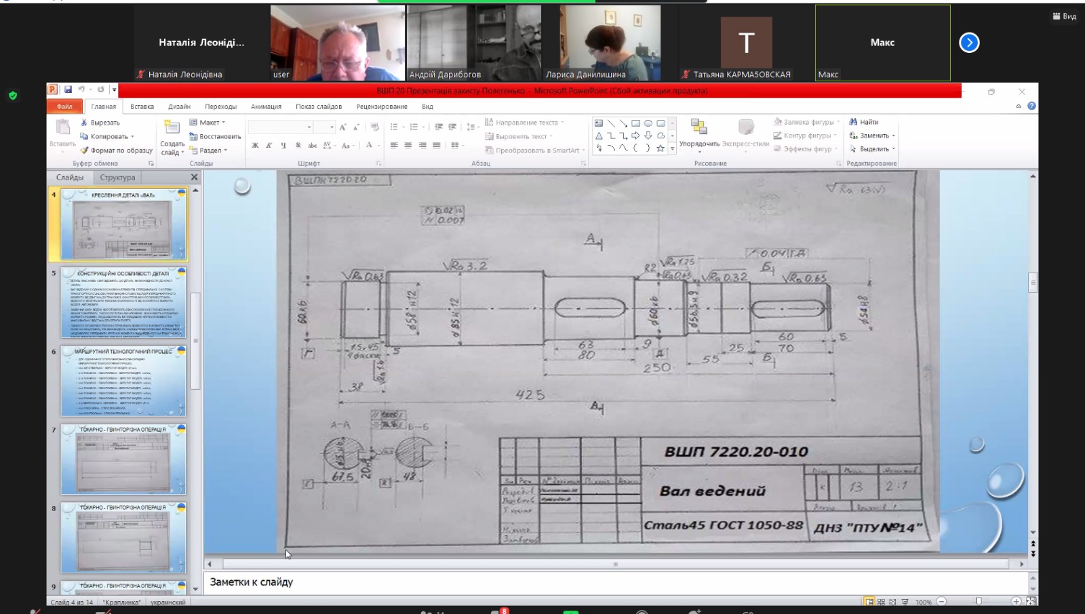Click the Save icon in quick access toolbar
This screenshot has height=614, width=1085.
point(68,89)
